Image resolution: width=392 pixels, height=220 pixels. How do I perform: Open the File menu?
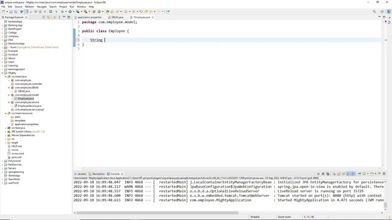point(3,7)
